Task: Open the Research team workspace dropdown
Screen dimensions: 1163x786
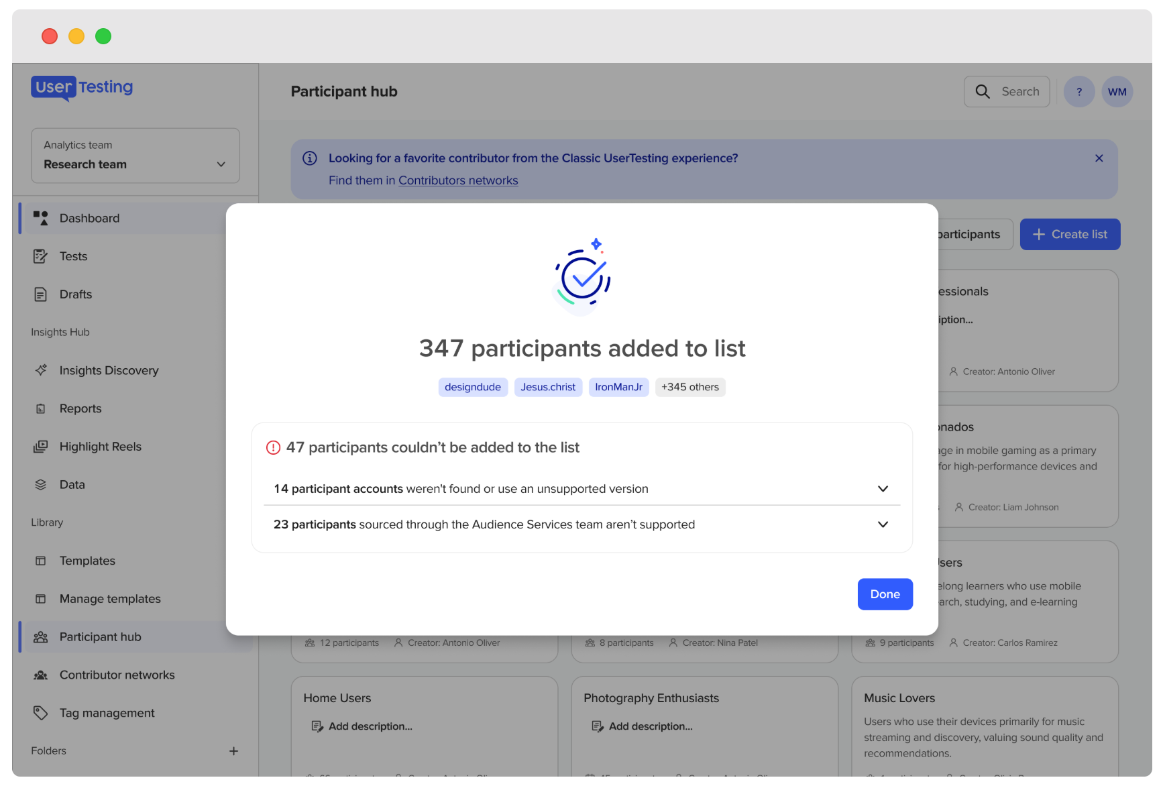Action: (x=135, y=156)
